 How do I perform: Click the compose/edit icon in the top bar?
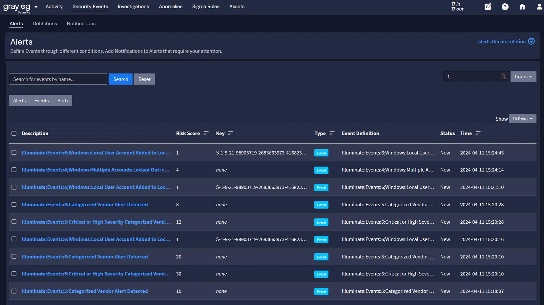488,7
